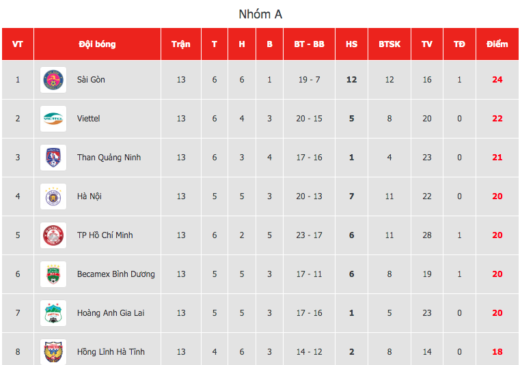Click the Becamex Bình Dương crest

point(53,274)
